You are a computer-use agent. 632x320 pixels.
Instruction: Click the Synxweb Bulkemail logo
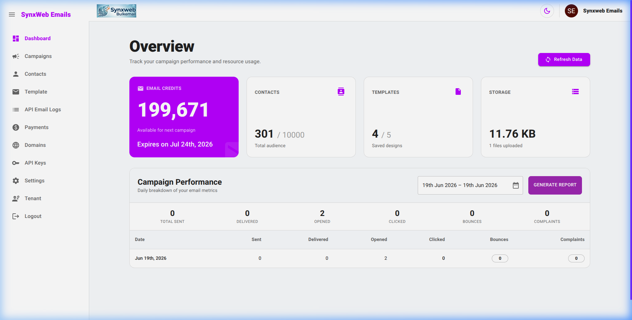[x=117, y=11]
